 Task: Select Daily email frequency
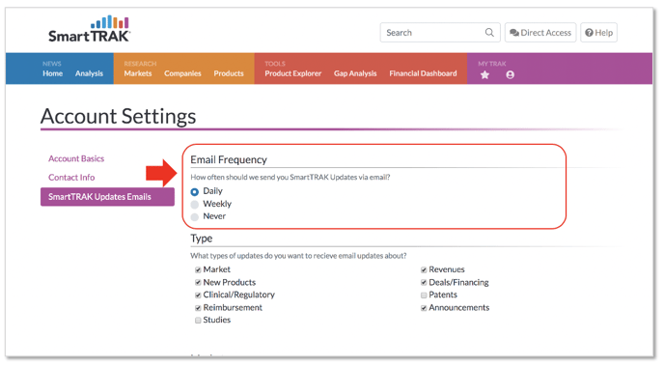tap(194, 192)
